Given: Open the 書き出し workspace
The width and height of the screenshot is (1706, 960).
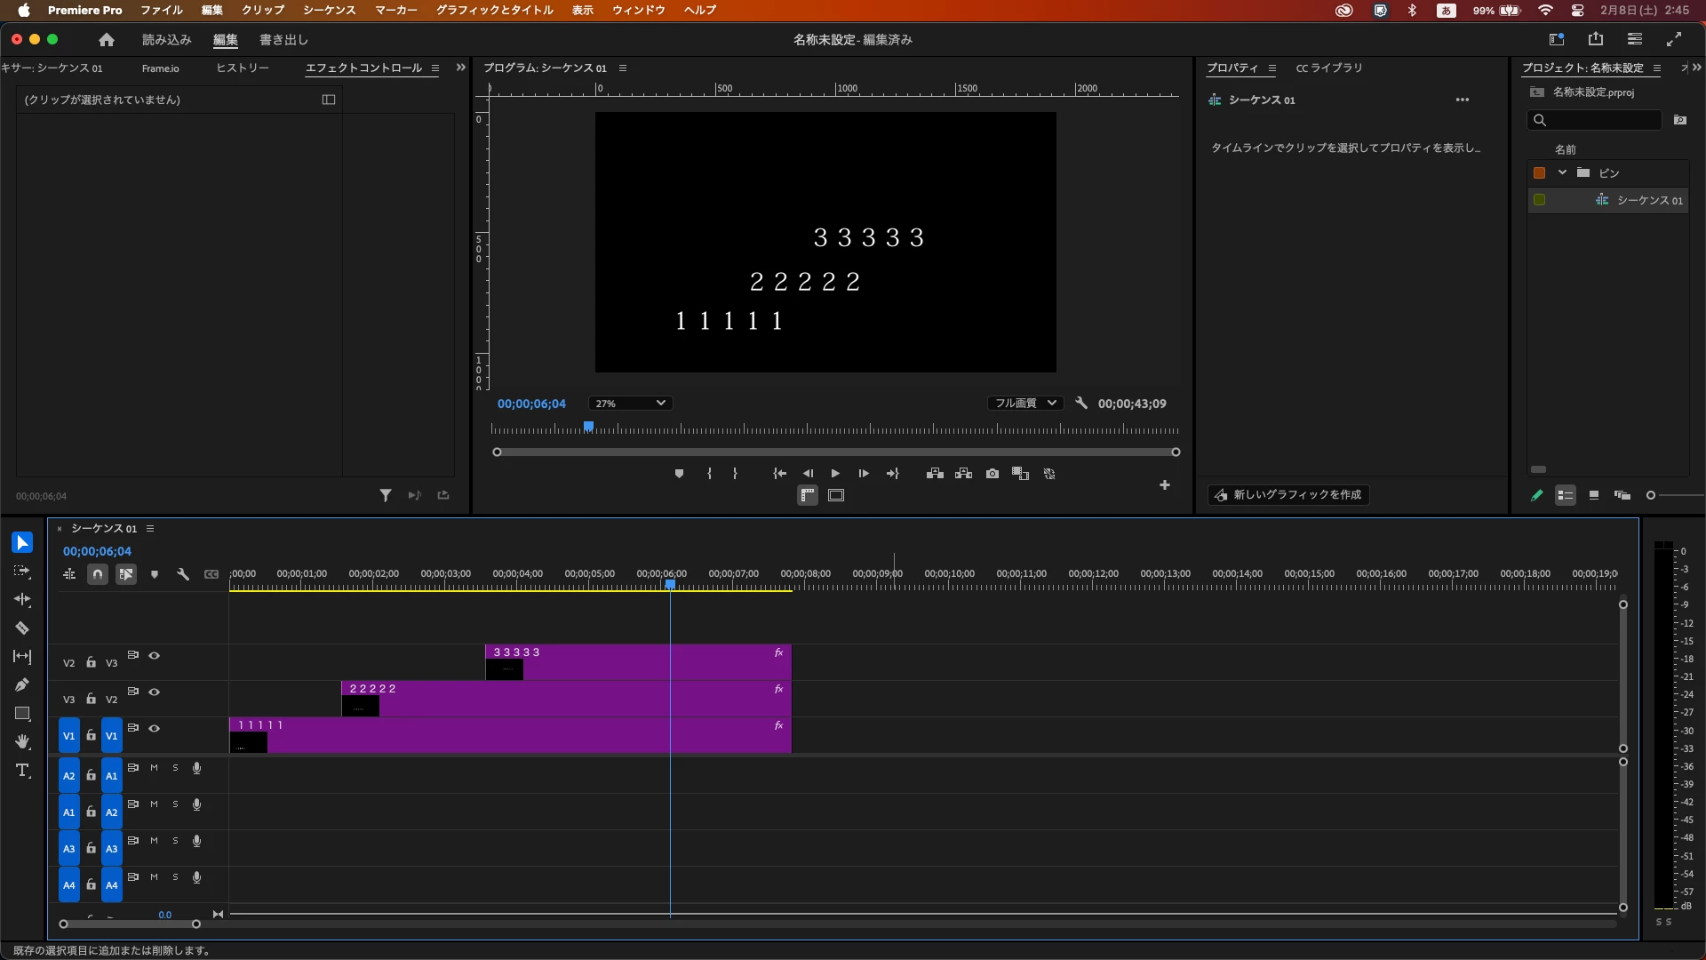Looking at the screenshot, I should pyautogui.click(x=283, y=40).
